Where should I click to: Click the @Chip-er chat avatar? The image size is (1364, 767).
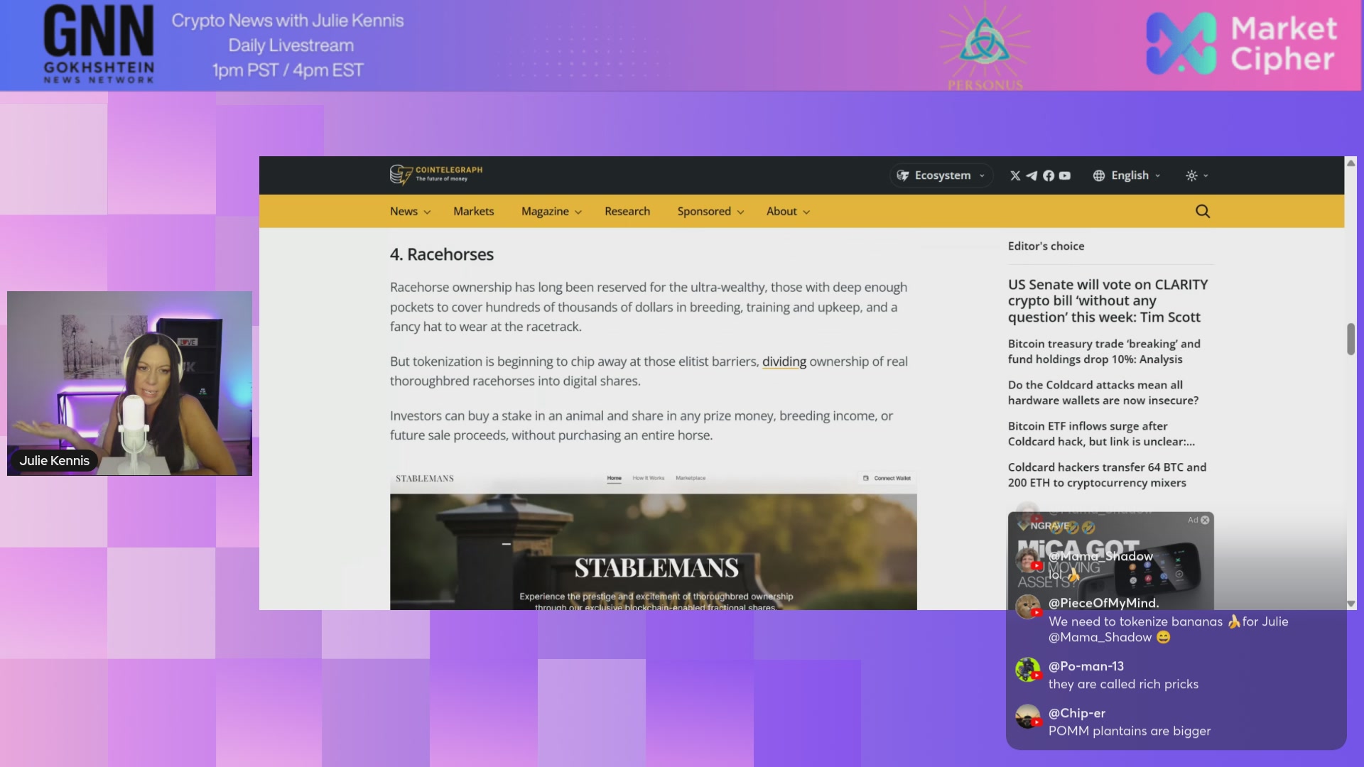point(1028,717)
